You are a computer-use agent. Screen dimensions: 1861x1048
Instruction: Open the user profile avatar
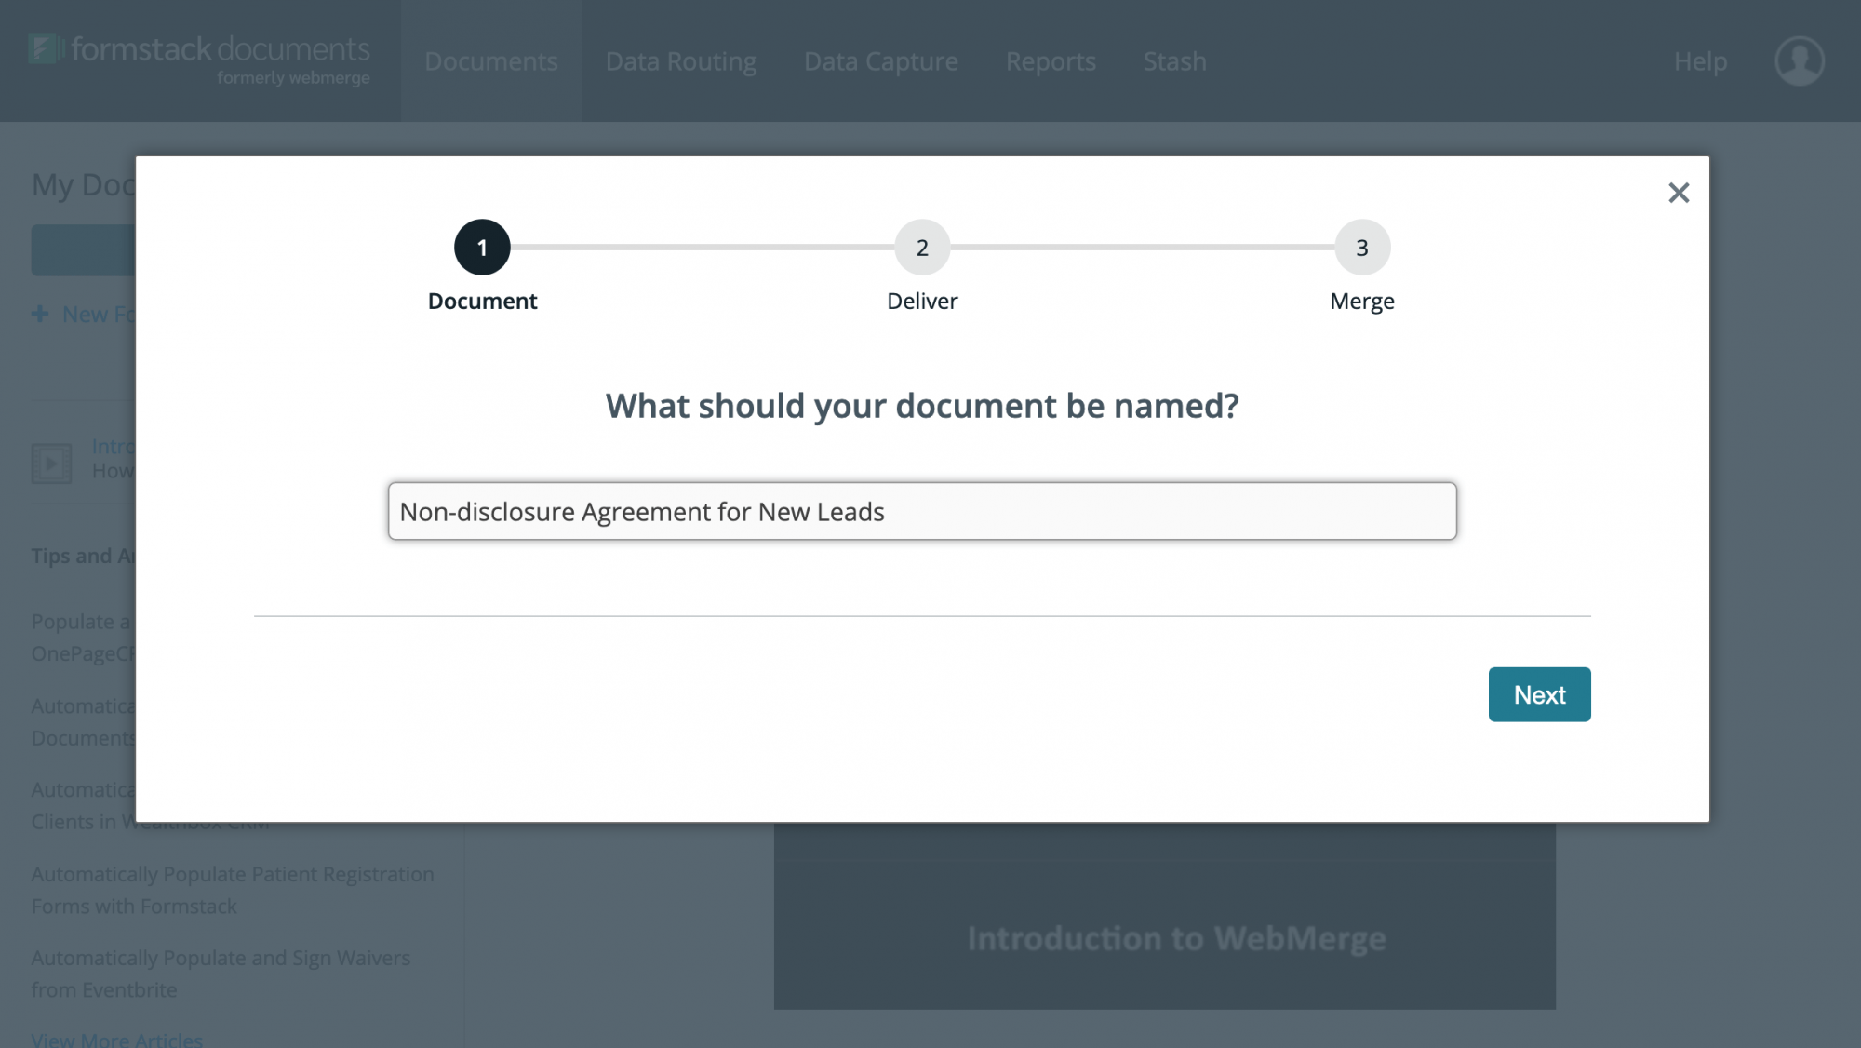1799,60
